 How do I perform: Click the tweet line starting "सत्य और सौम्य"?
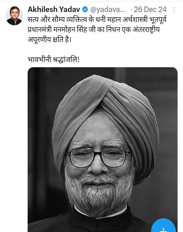pos(97,19)
